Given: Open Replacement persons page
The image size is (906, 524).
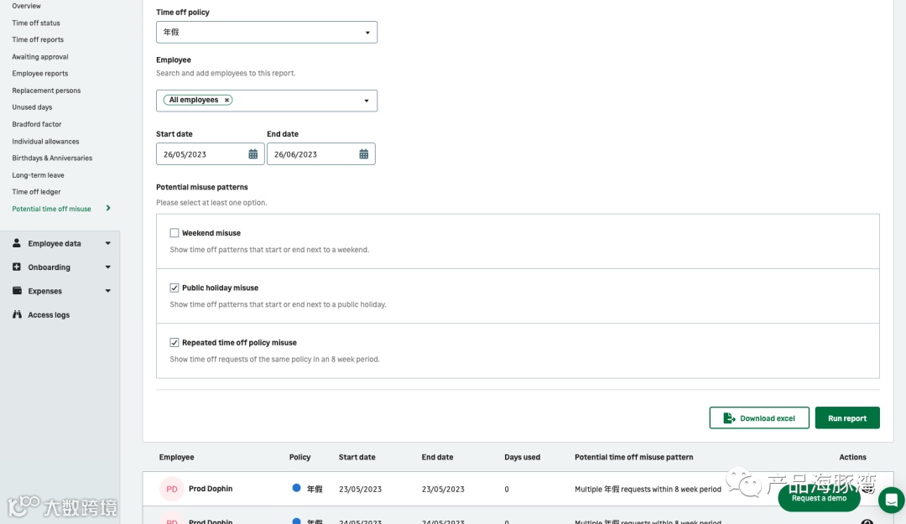Looking at the screenshot, I should point(46,91).
